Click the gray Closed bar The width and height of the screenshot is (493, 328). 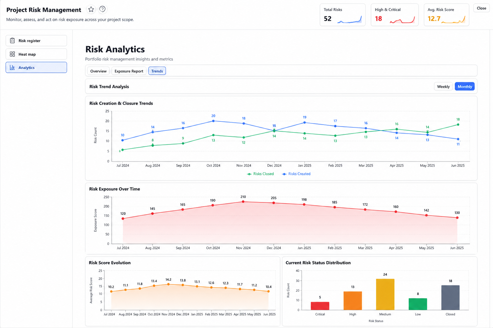450,298
